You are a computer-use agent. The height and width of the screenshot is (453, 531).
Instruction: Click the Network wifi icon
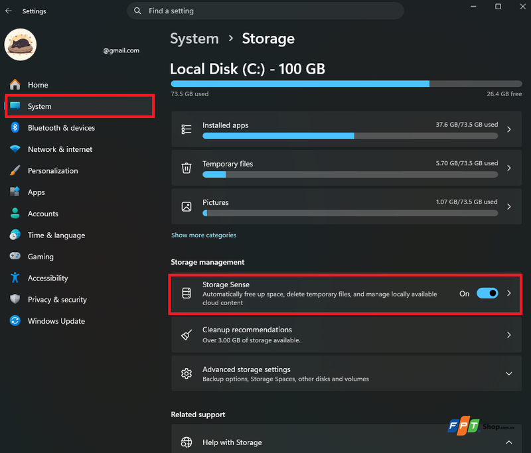(x=15, y=149)
